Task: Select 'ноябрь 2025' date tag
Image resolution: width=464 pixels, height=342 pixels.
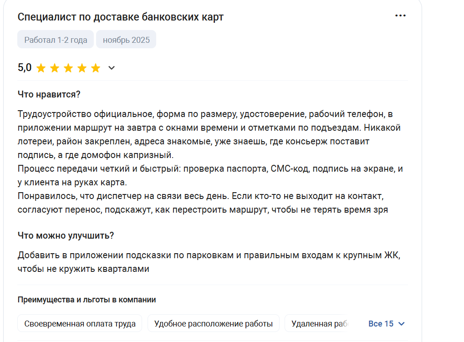Action: point(126,40)
